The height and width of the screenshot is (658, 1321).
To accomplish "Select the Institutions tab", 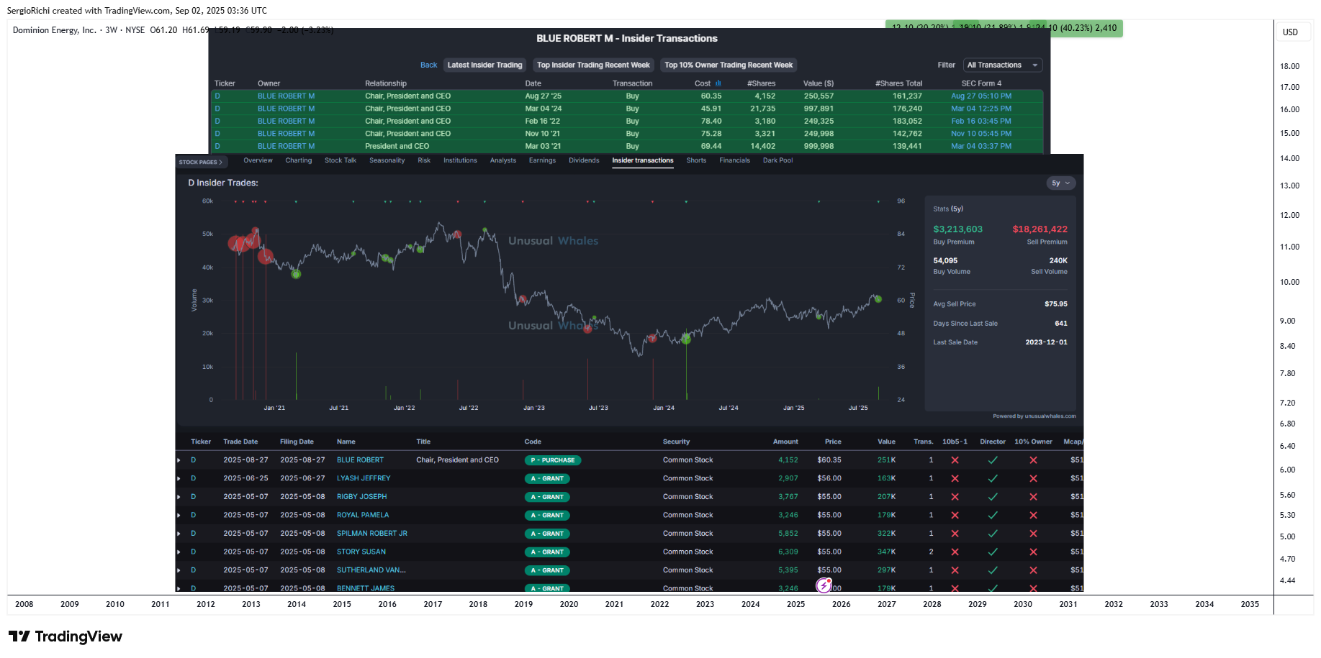I will point(460,160).
